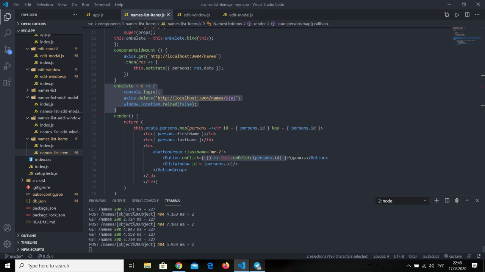This screenshot has width=485, height=272.
Task: Click the Run triangle icon in the editor toolbar
Action: click(457, 15)
